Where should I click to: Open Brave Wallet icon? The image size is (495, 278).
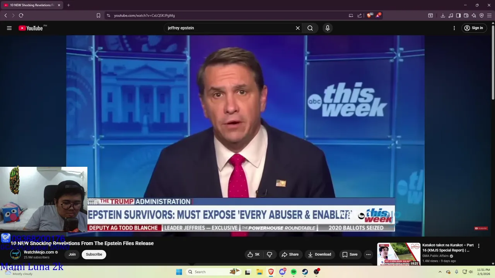tap(466, 15)
